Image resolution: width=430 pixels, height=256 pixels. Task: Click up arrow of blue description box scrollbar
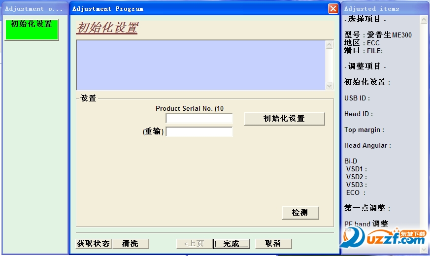click(329, 45)
